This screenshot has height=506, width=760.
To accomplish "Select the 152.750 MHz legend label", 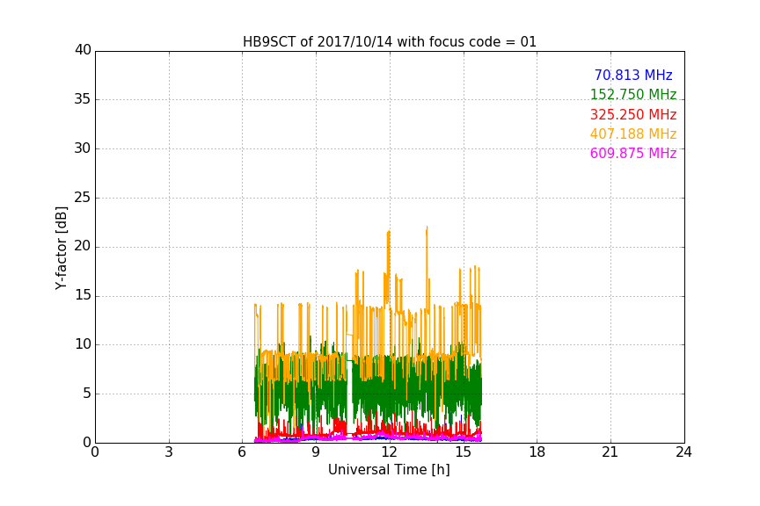I will pos(633,94).
